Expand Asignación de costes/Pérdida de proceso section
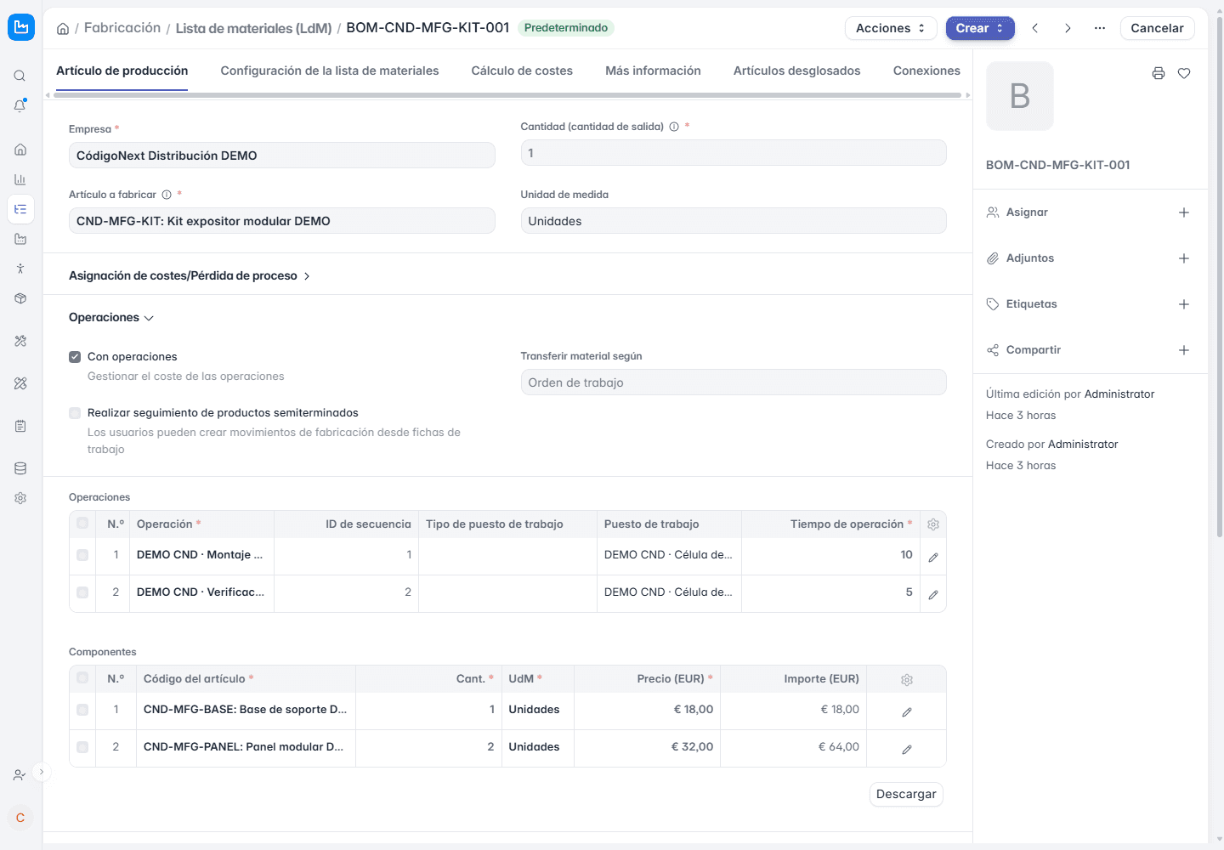Screen dimensions: 1224x850 coord(190,276)
